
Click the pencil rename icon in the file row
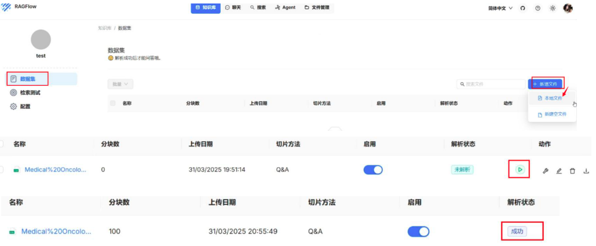coord(559,171)
